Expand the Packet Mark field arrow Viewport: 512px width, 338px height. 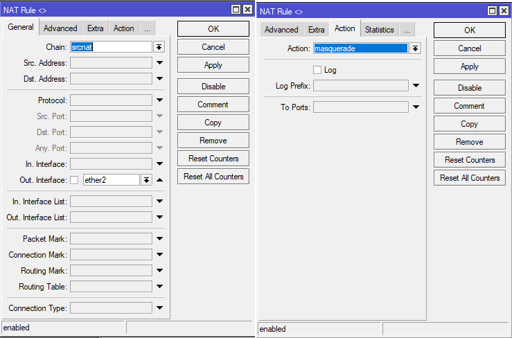(159, 239)
